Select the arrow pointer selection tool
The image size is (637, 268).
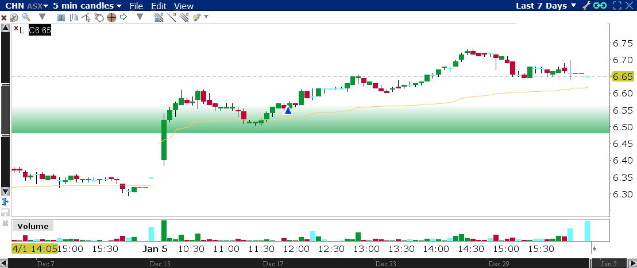click(x=86, y=17)
